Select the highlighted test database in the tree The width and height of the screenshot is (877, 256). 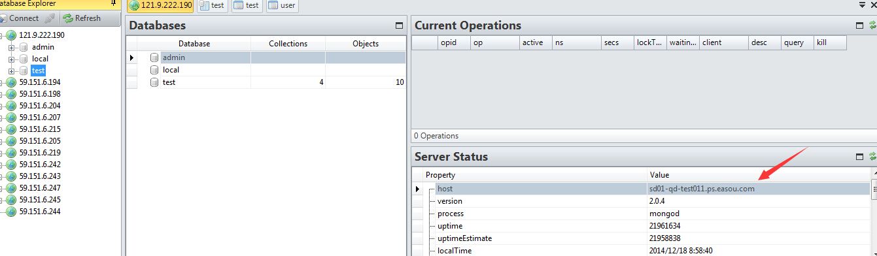click(38, 71)
